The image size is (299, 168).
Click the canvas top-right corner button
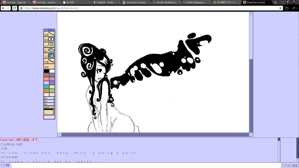click(x=251, y=14)
